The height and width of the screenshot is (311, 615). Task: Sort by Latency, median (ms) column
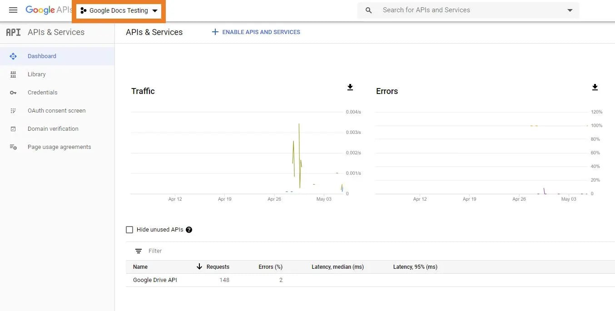337,267
